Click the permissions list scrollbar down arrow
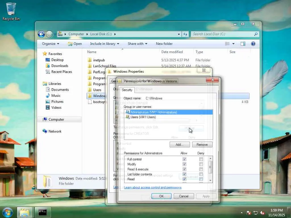291x218 pixels. click(x=210, y=180)
